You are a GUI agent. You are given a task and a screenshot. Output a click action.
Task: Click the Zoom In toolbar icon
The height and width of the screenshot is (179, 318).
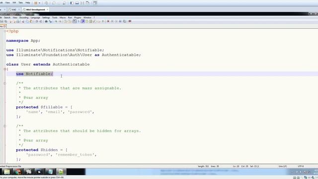coord(56,21)
